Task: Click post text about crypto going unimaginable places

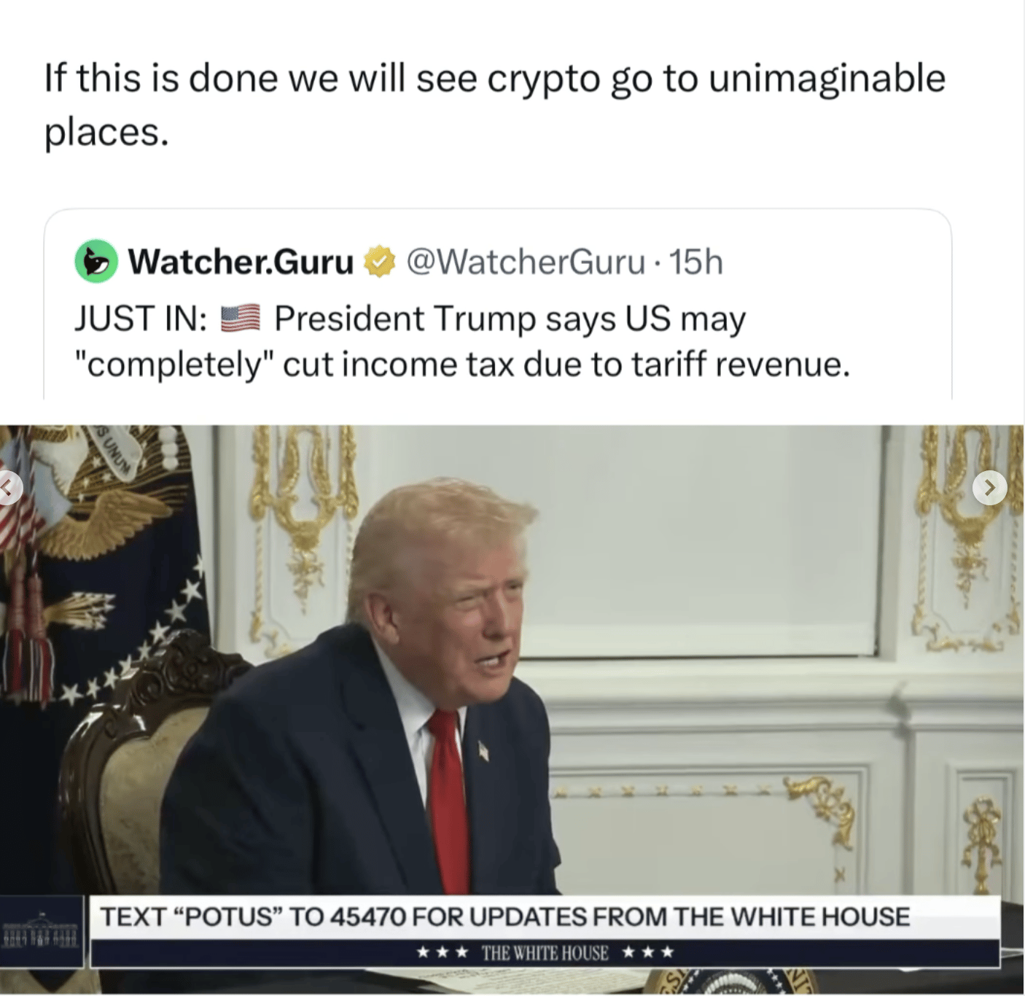Action: point(495,104)
